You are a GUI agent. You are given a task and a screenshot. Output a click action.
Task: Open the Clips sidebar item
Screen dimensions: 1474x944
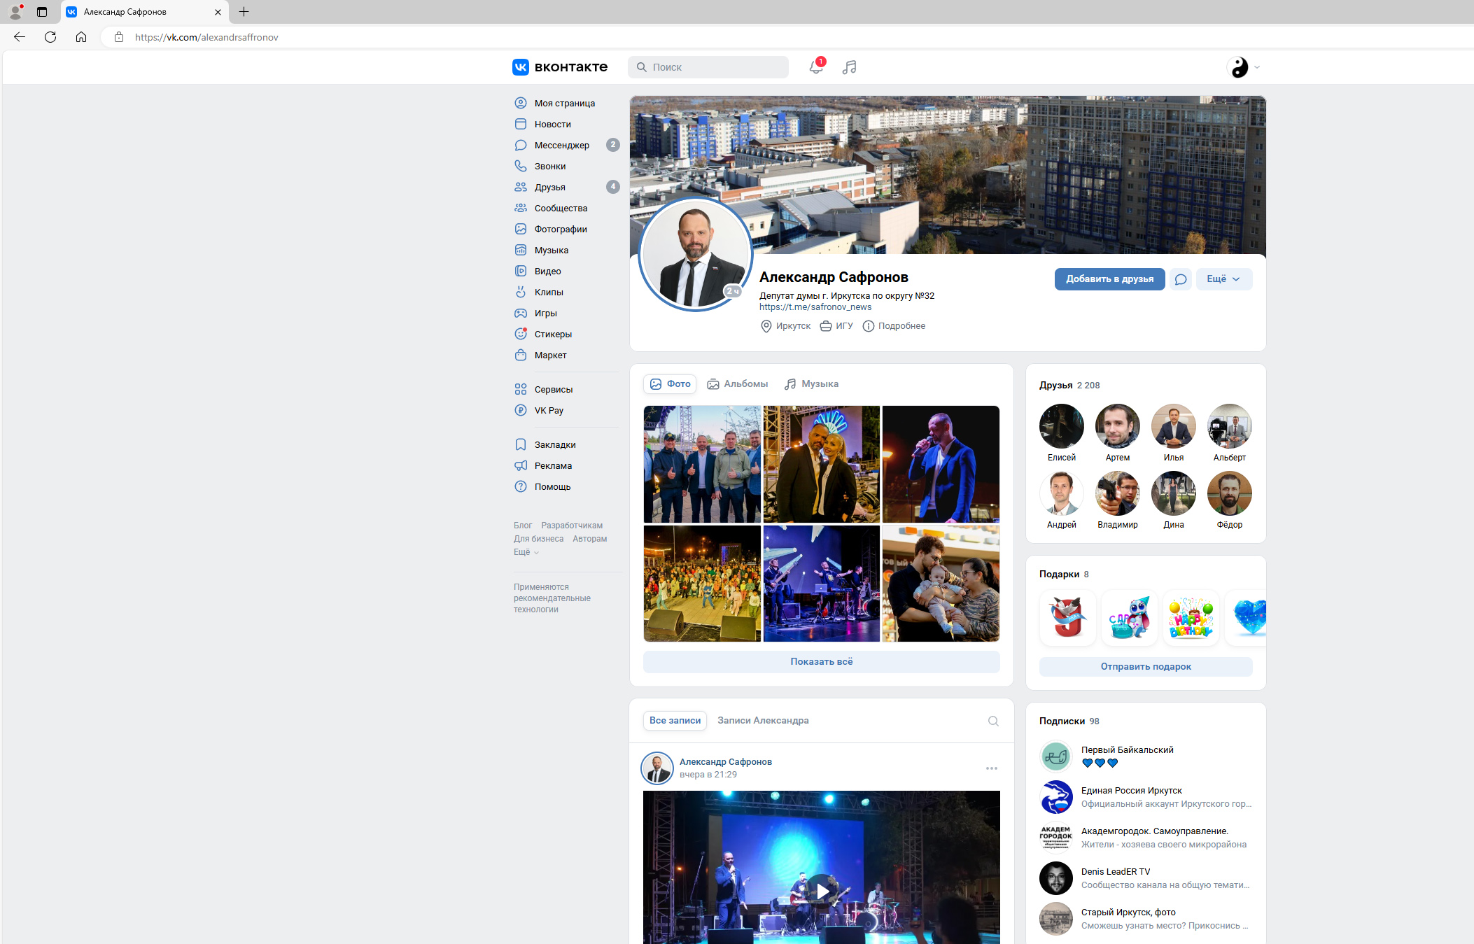pos(549,292)
